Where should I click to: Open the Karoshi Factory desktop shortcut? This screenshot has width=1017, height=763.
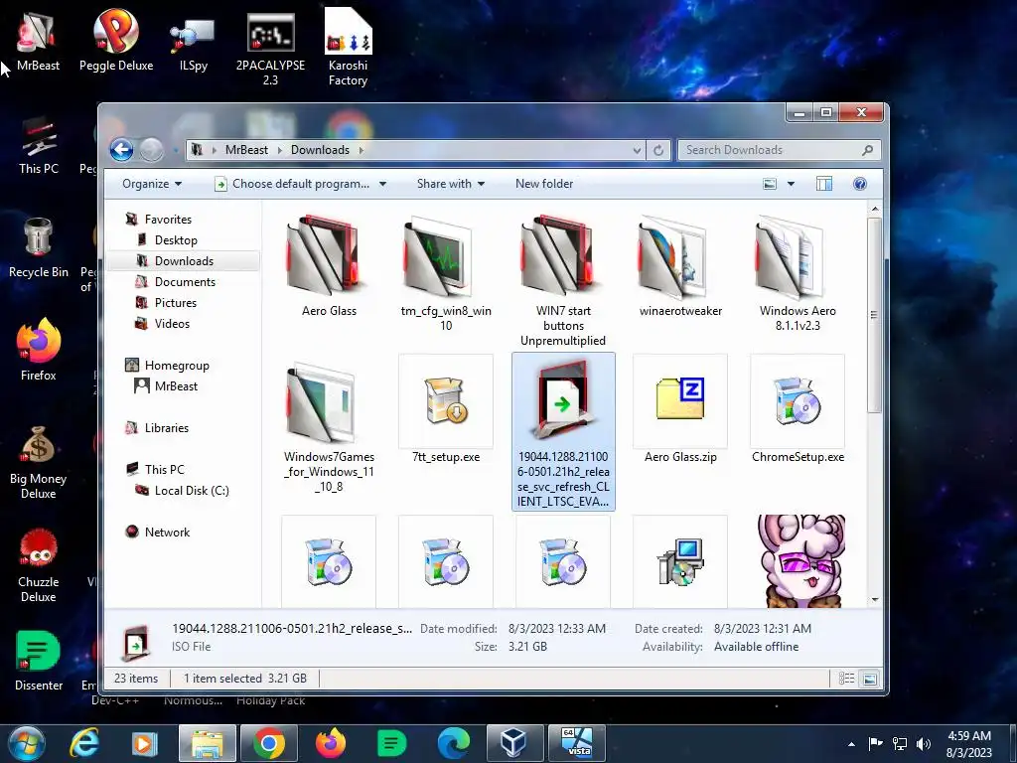click(348, 48)
